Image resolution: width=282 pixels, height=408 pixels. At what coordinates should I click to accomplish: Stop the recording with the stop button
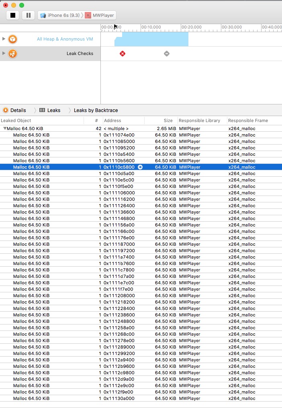point(13,15)
